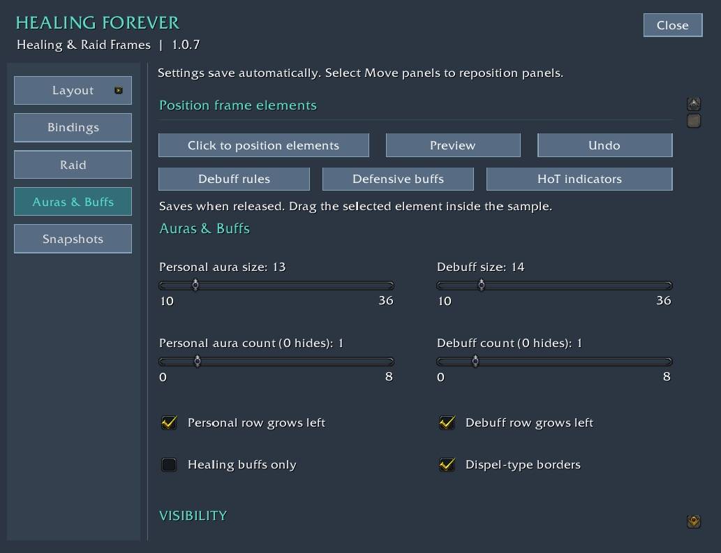Select the Raid tab
This screenshot has height=553, width=721.
tap(73, 165)
